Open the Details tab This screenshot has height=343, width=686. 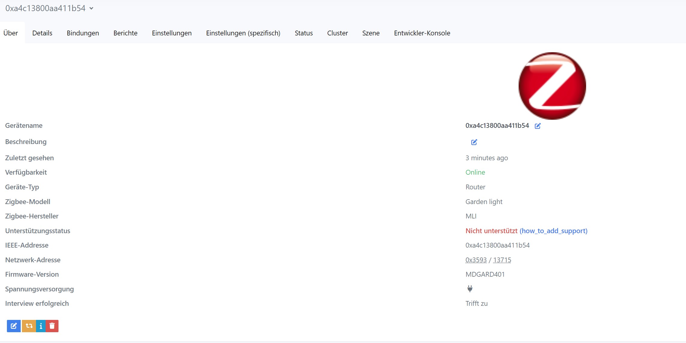pos(42,33)
